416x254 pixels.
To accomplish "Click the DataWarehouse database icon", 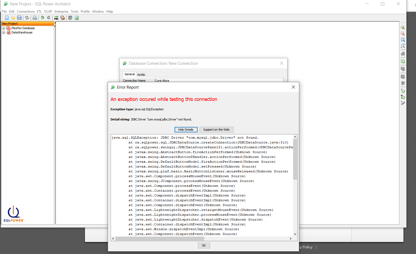I will (9, 32).
